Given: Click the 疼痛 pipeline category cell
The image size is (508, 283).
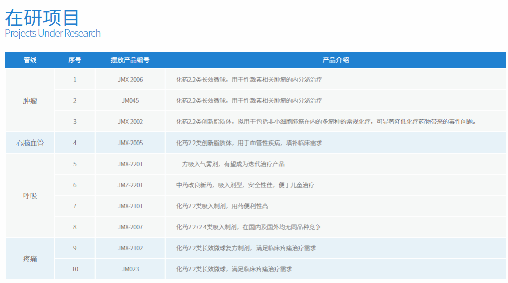Looking at the screenshot, I should 30,259.
